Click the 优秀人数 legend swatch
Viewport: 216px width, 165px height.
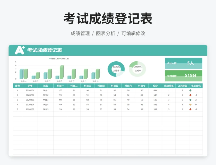click(x=50, y=59)
